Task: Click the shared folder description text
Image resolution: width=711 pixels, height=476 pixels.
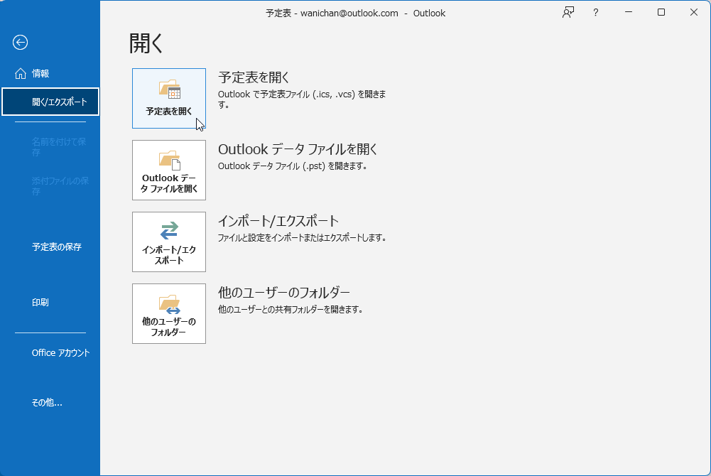Action: pos(291,310)
